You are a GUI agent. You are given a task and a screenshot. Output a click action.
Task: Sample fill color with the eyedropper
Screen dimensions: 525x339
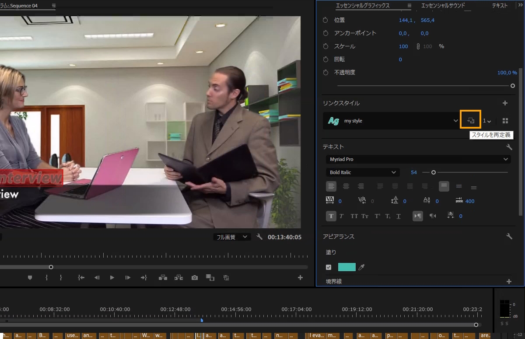click(x=361, y=267)
